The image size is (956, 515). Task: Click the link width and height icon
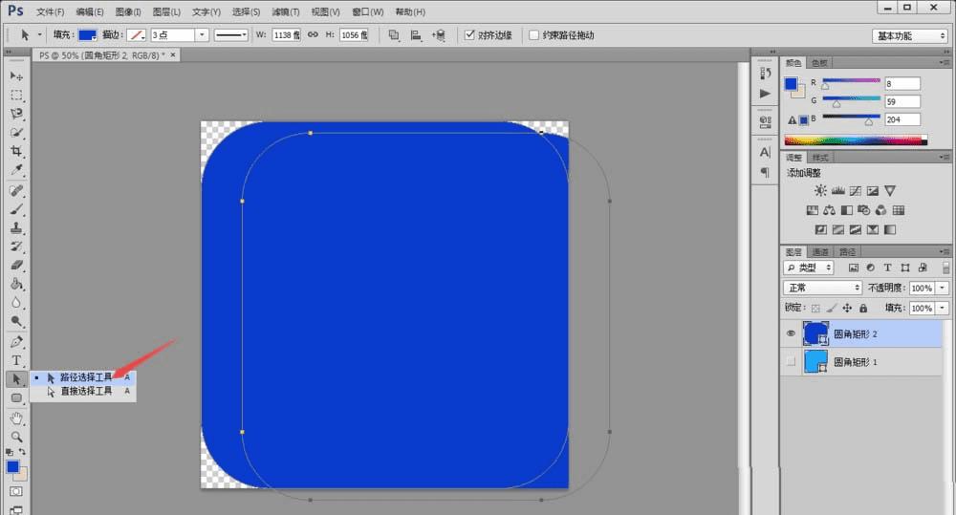[313, 34]
